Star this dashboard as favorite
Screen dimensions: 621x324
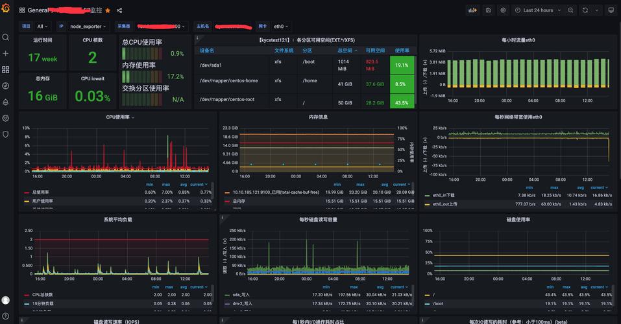click(x=108, y=10)
